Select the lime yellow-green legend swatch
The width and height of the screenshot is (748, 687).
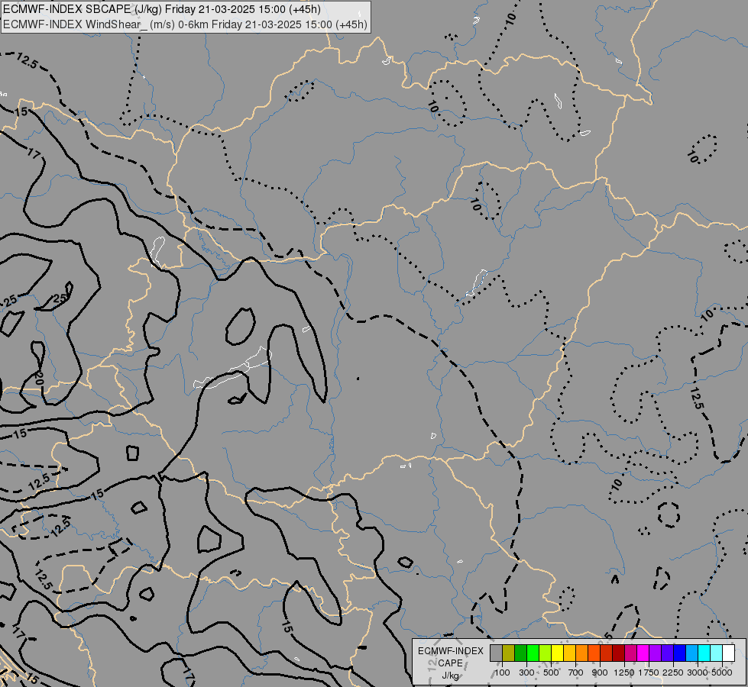click(x=546, y=653)
